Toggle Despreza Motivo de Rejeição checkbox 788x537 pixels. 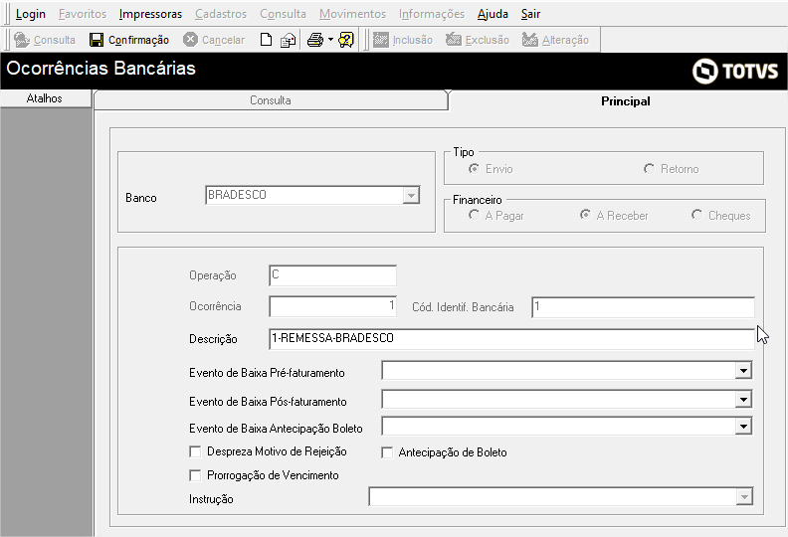[x=195, y=451]
